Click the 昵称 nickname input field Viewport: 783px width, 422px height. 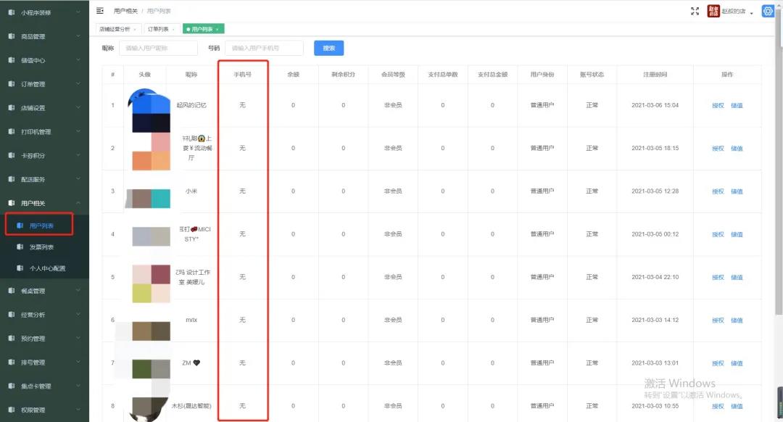pos(158,47)
